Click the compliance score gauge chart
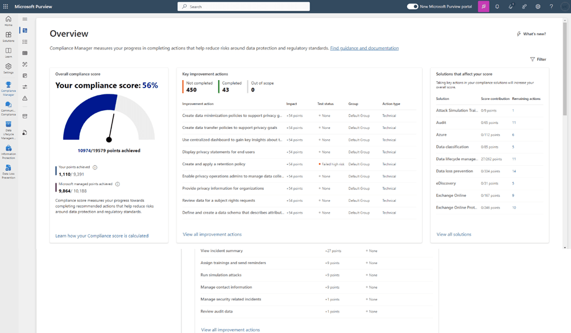Screen dimensions: 571x333 [109, 118]
